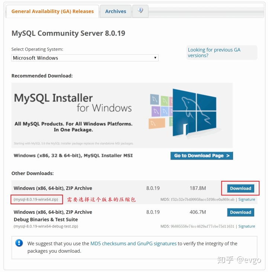Click filename (mysql-8.0.19-winx64.zip)
The width and height of the screenshot is (268, 272).
point(36,199)
